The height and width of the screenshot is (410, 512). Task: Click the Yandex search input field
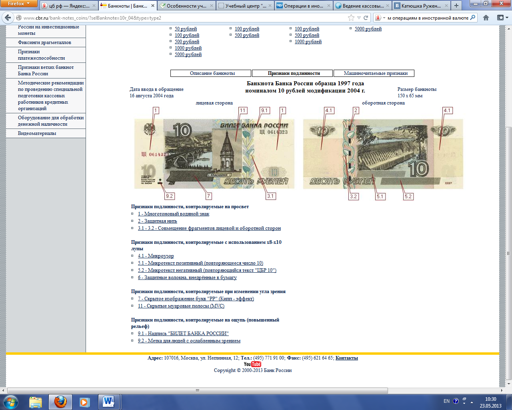coord(428,18)
